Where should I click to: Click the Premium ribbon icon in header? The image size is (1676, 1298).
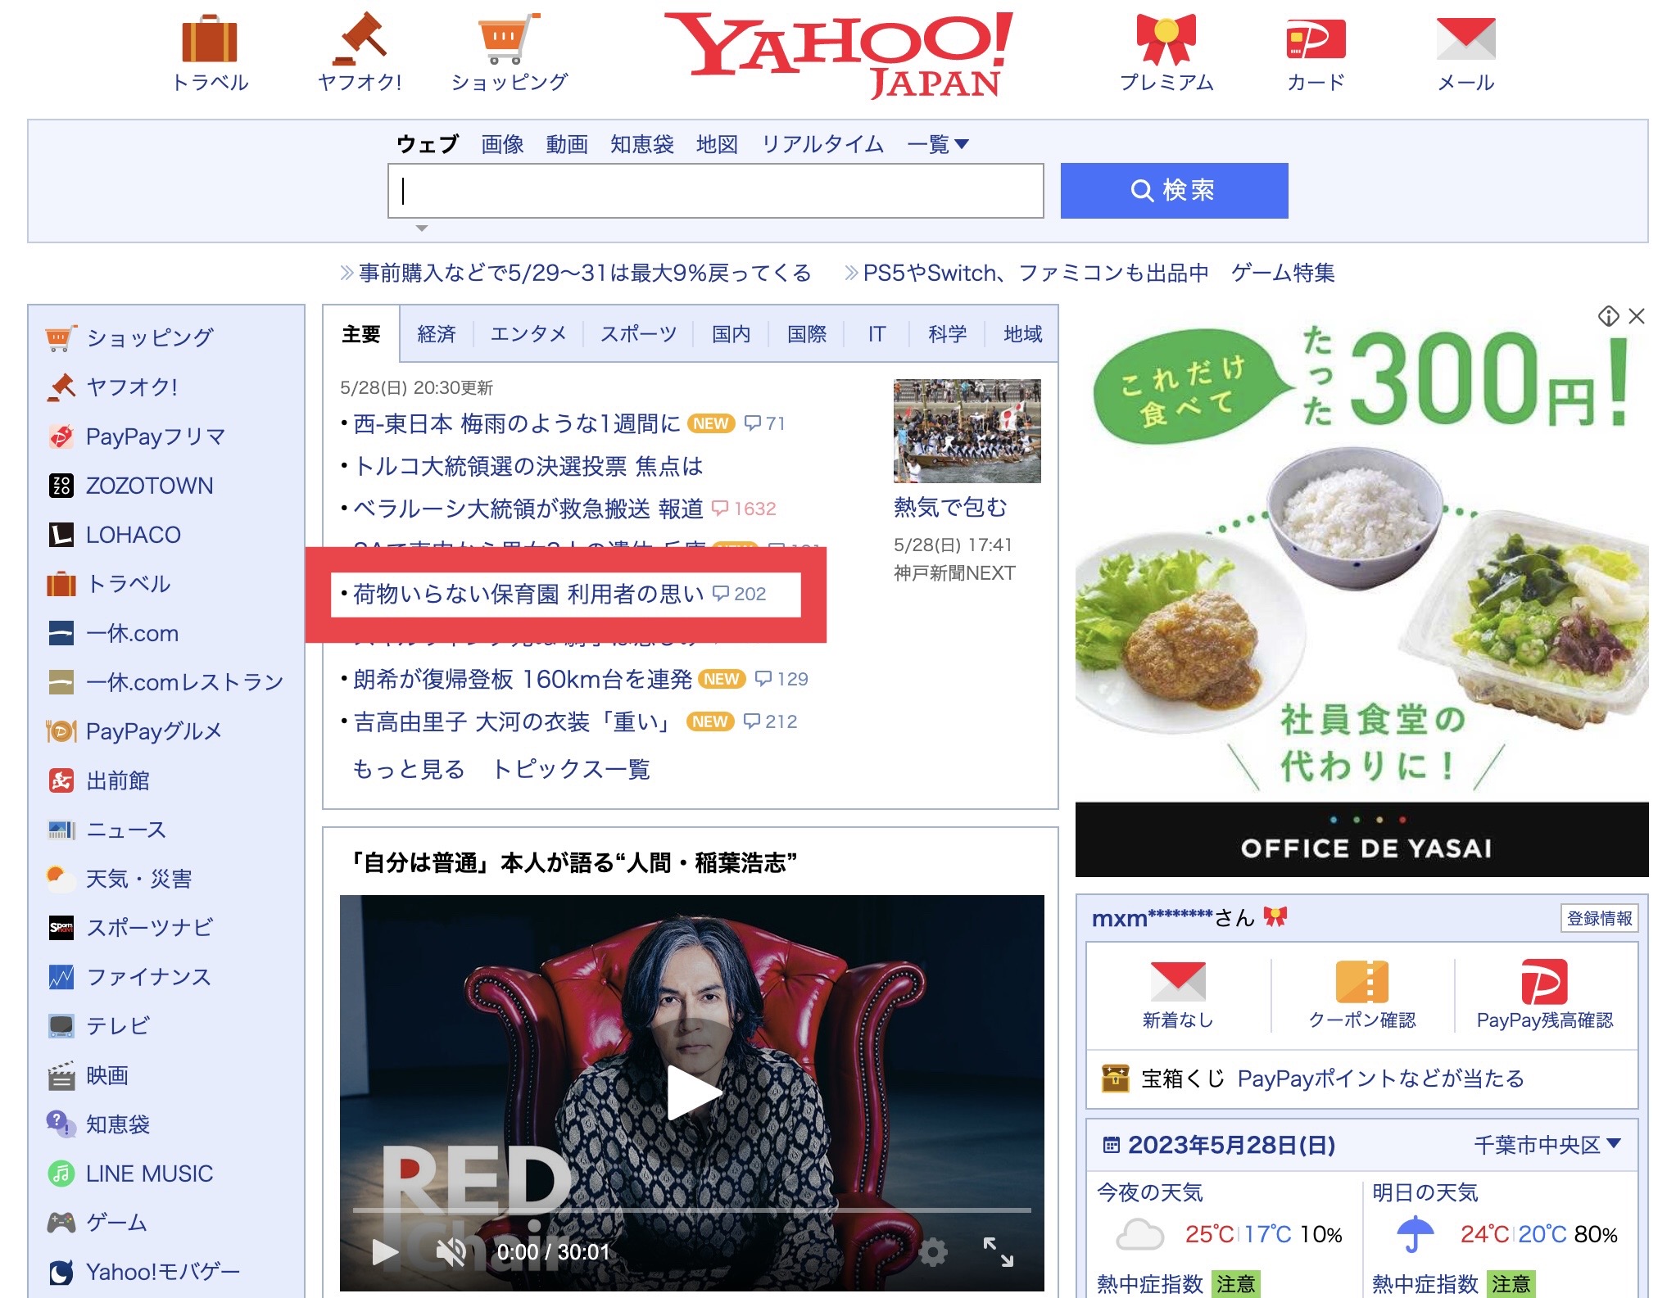[x=1166, y=39]
